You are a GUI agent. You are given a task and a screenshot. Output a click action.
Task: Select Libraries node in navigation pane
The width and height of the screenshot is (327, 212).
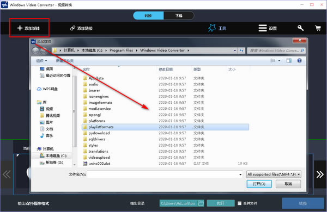coord(42,102)
